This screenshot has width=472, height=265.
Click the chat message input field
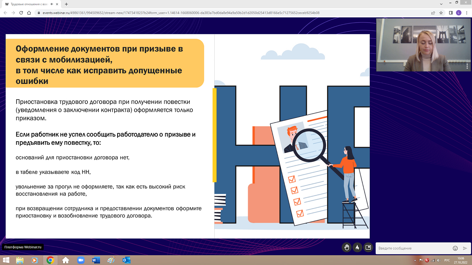point(414,248)
